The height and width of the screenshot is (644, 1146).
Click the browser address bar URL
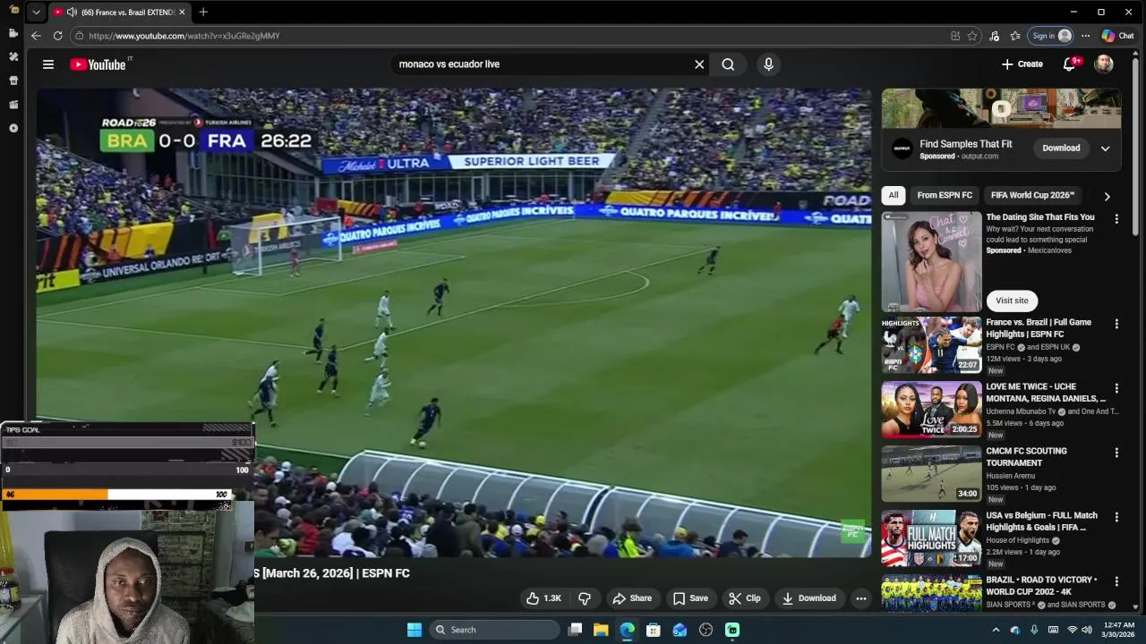click(184, 36)
